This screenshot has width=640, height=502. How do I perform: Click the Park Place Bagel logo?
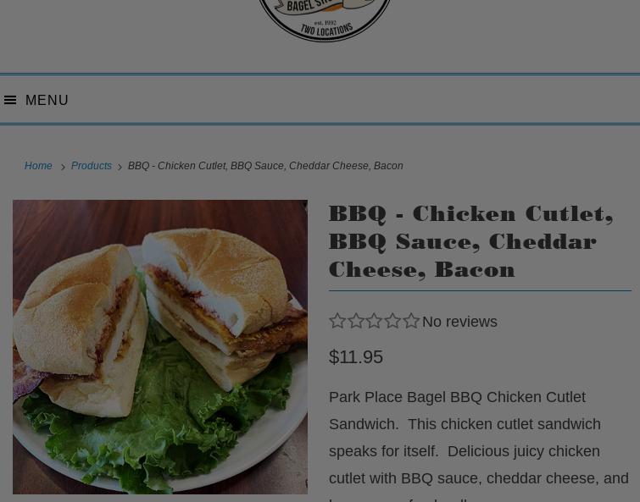click(325, 20)
